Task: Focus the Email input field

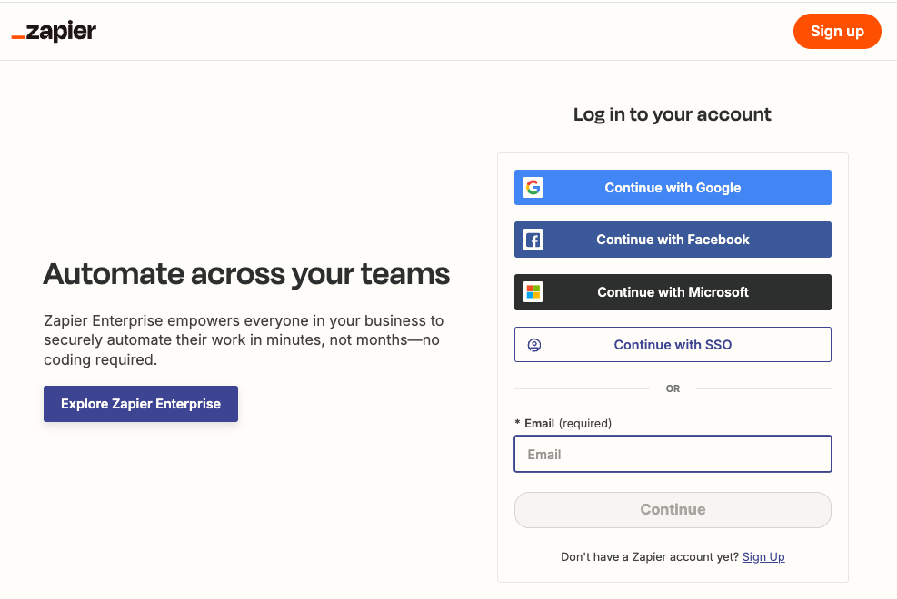Action: [673, 454]
